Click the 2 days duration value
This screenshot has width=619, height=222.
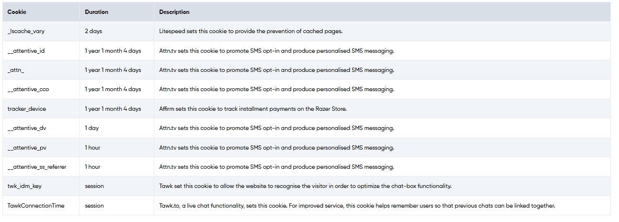click(x=93, y=31)
